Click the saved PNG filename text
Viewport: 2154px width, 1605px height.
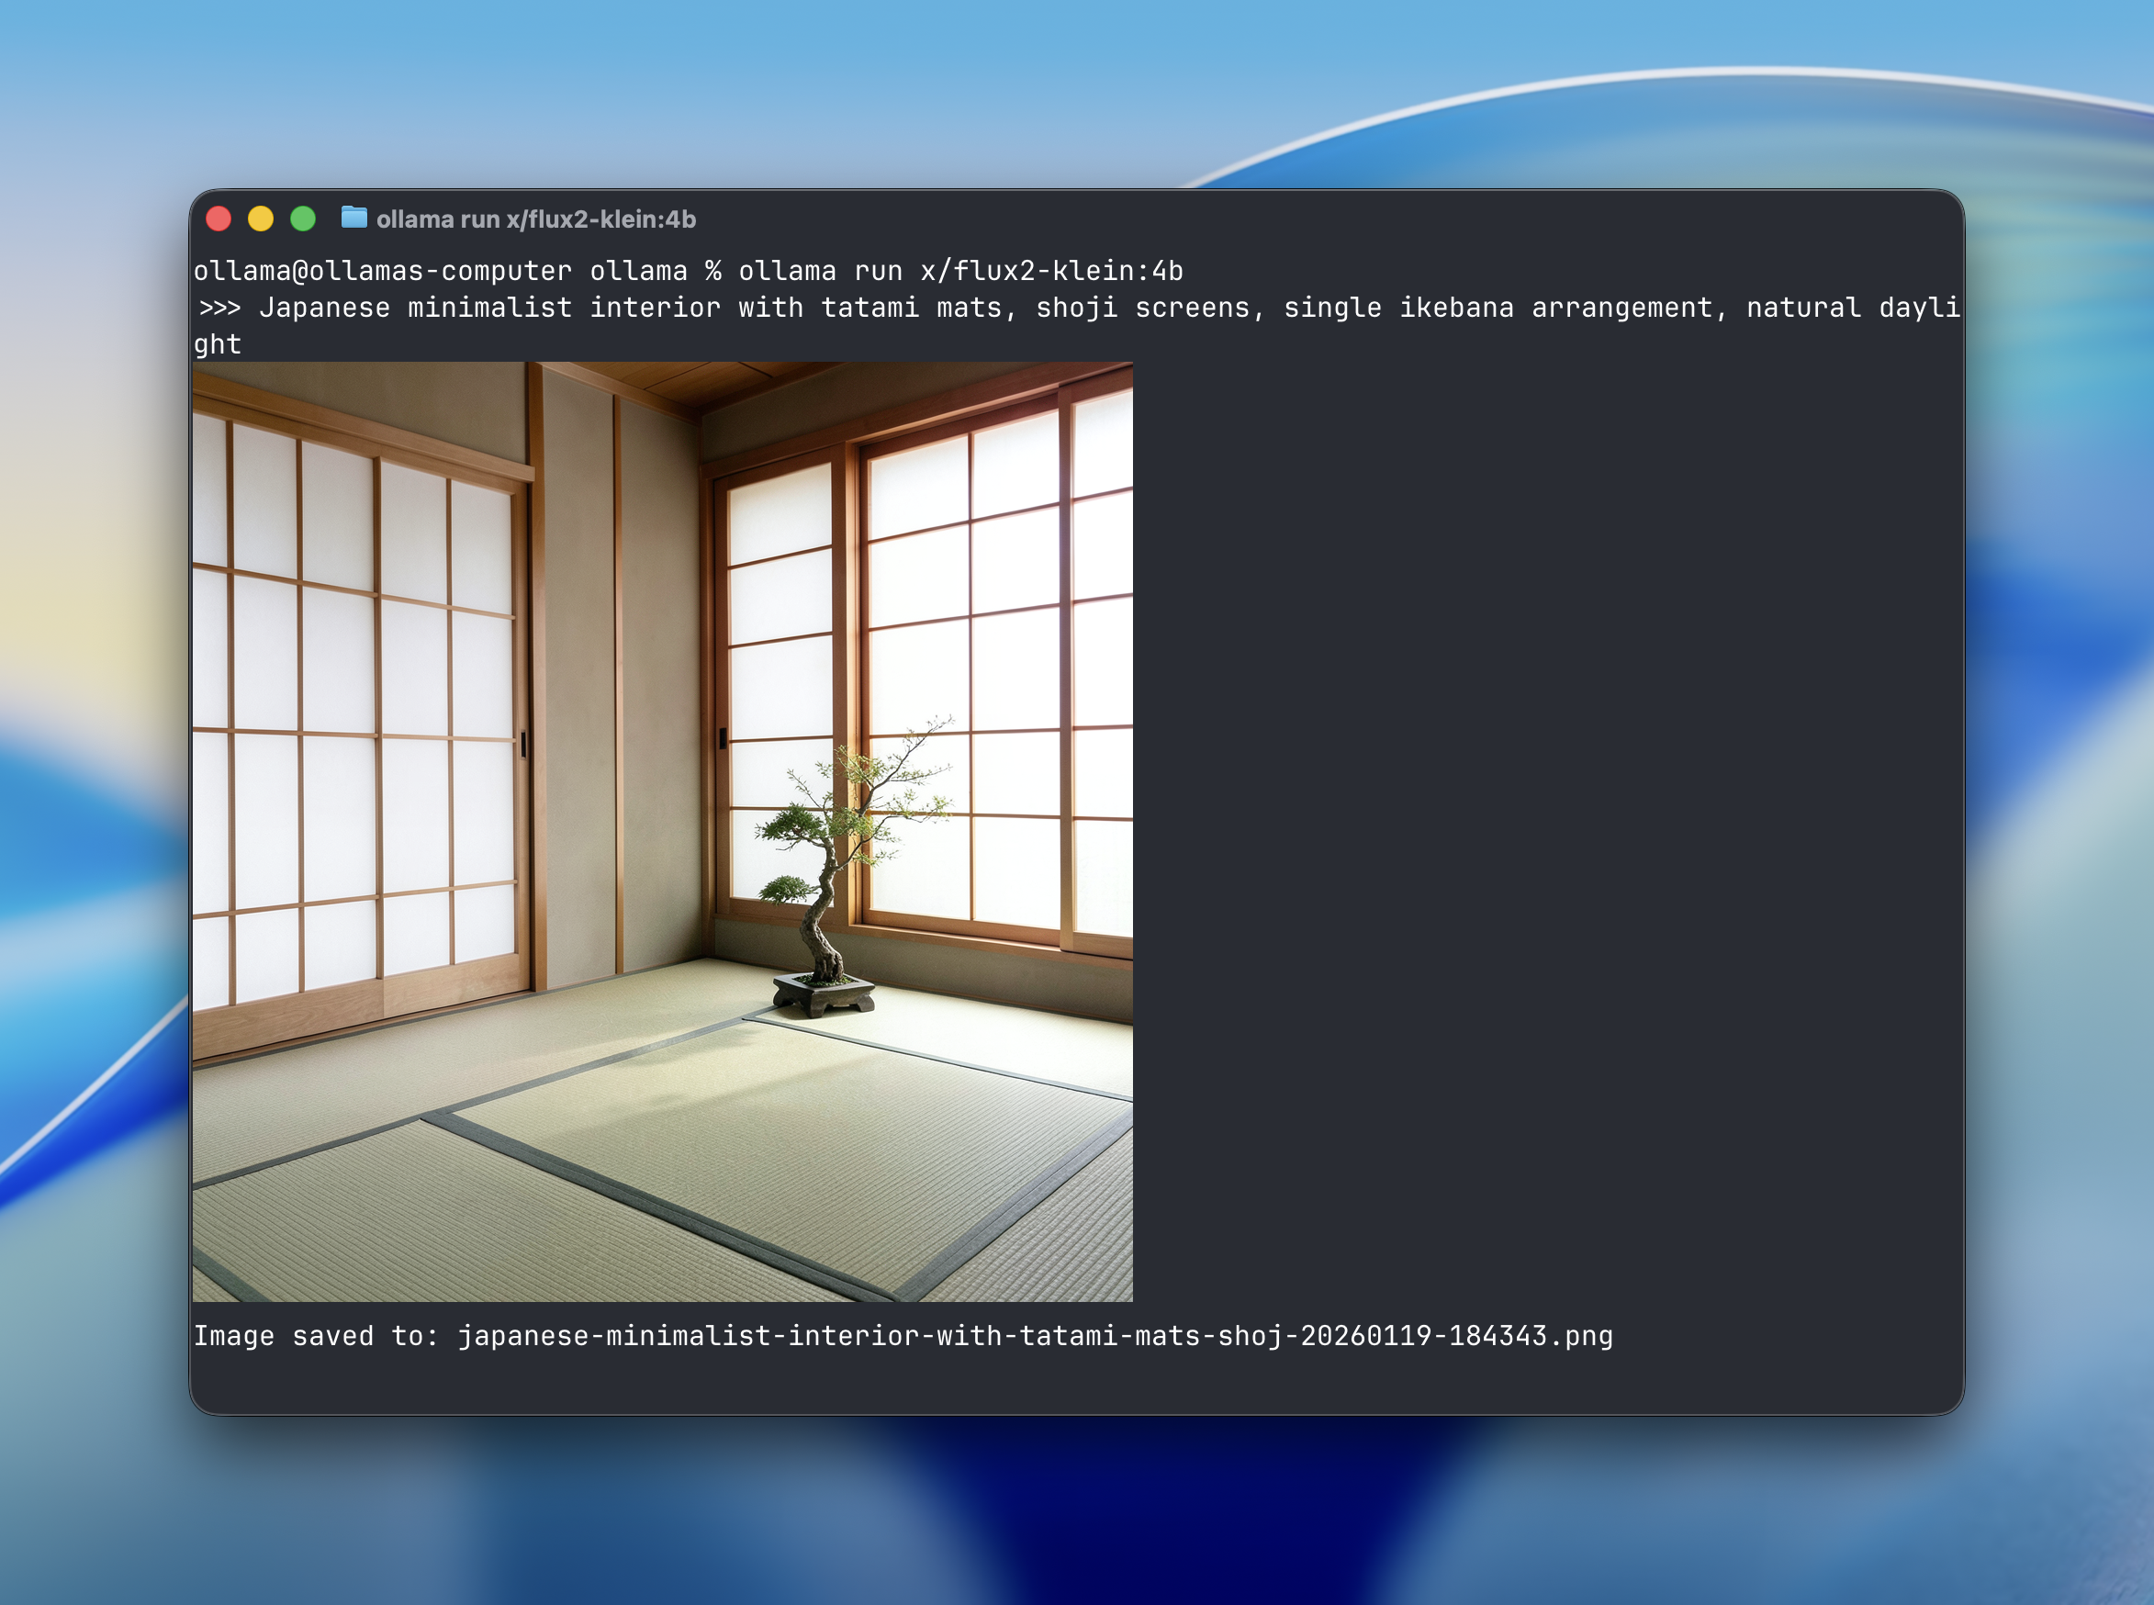click(1035, 1336)
